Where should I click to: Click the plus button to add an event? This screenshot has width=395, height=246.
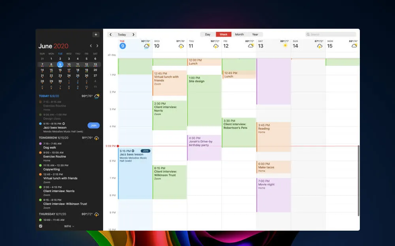pos(96,35)
